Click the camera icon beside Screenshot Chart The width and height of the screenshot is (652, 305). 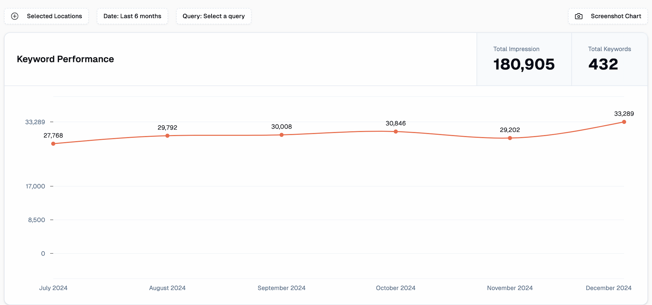coord(579,16)
